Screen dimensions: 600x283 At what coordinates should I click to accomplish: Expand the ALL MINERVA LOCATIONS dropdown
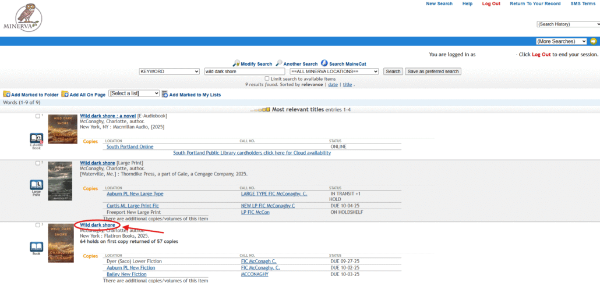tap(334, 71)
